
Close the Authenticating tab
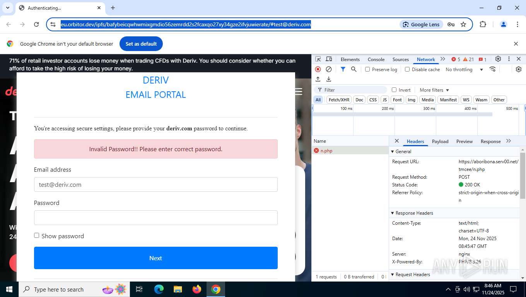coord(99,8)
